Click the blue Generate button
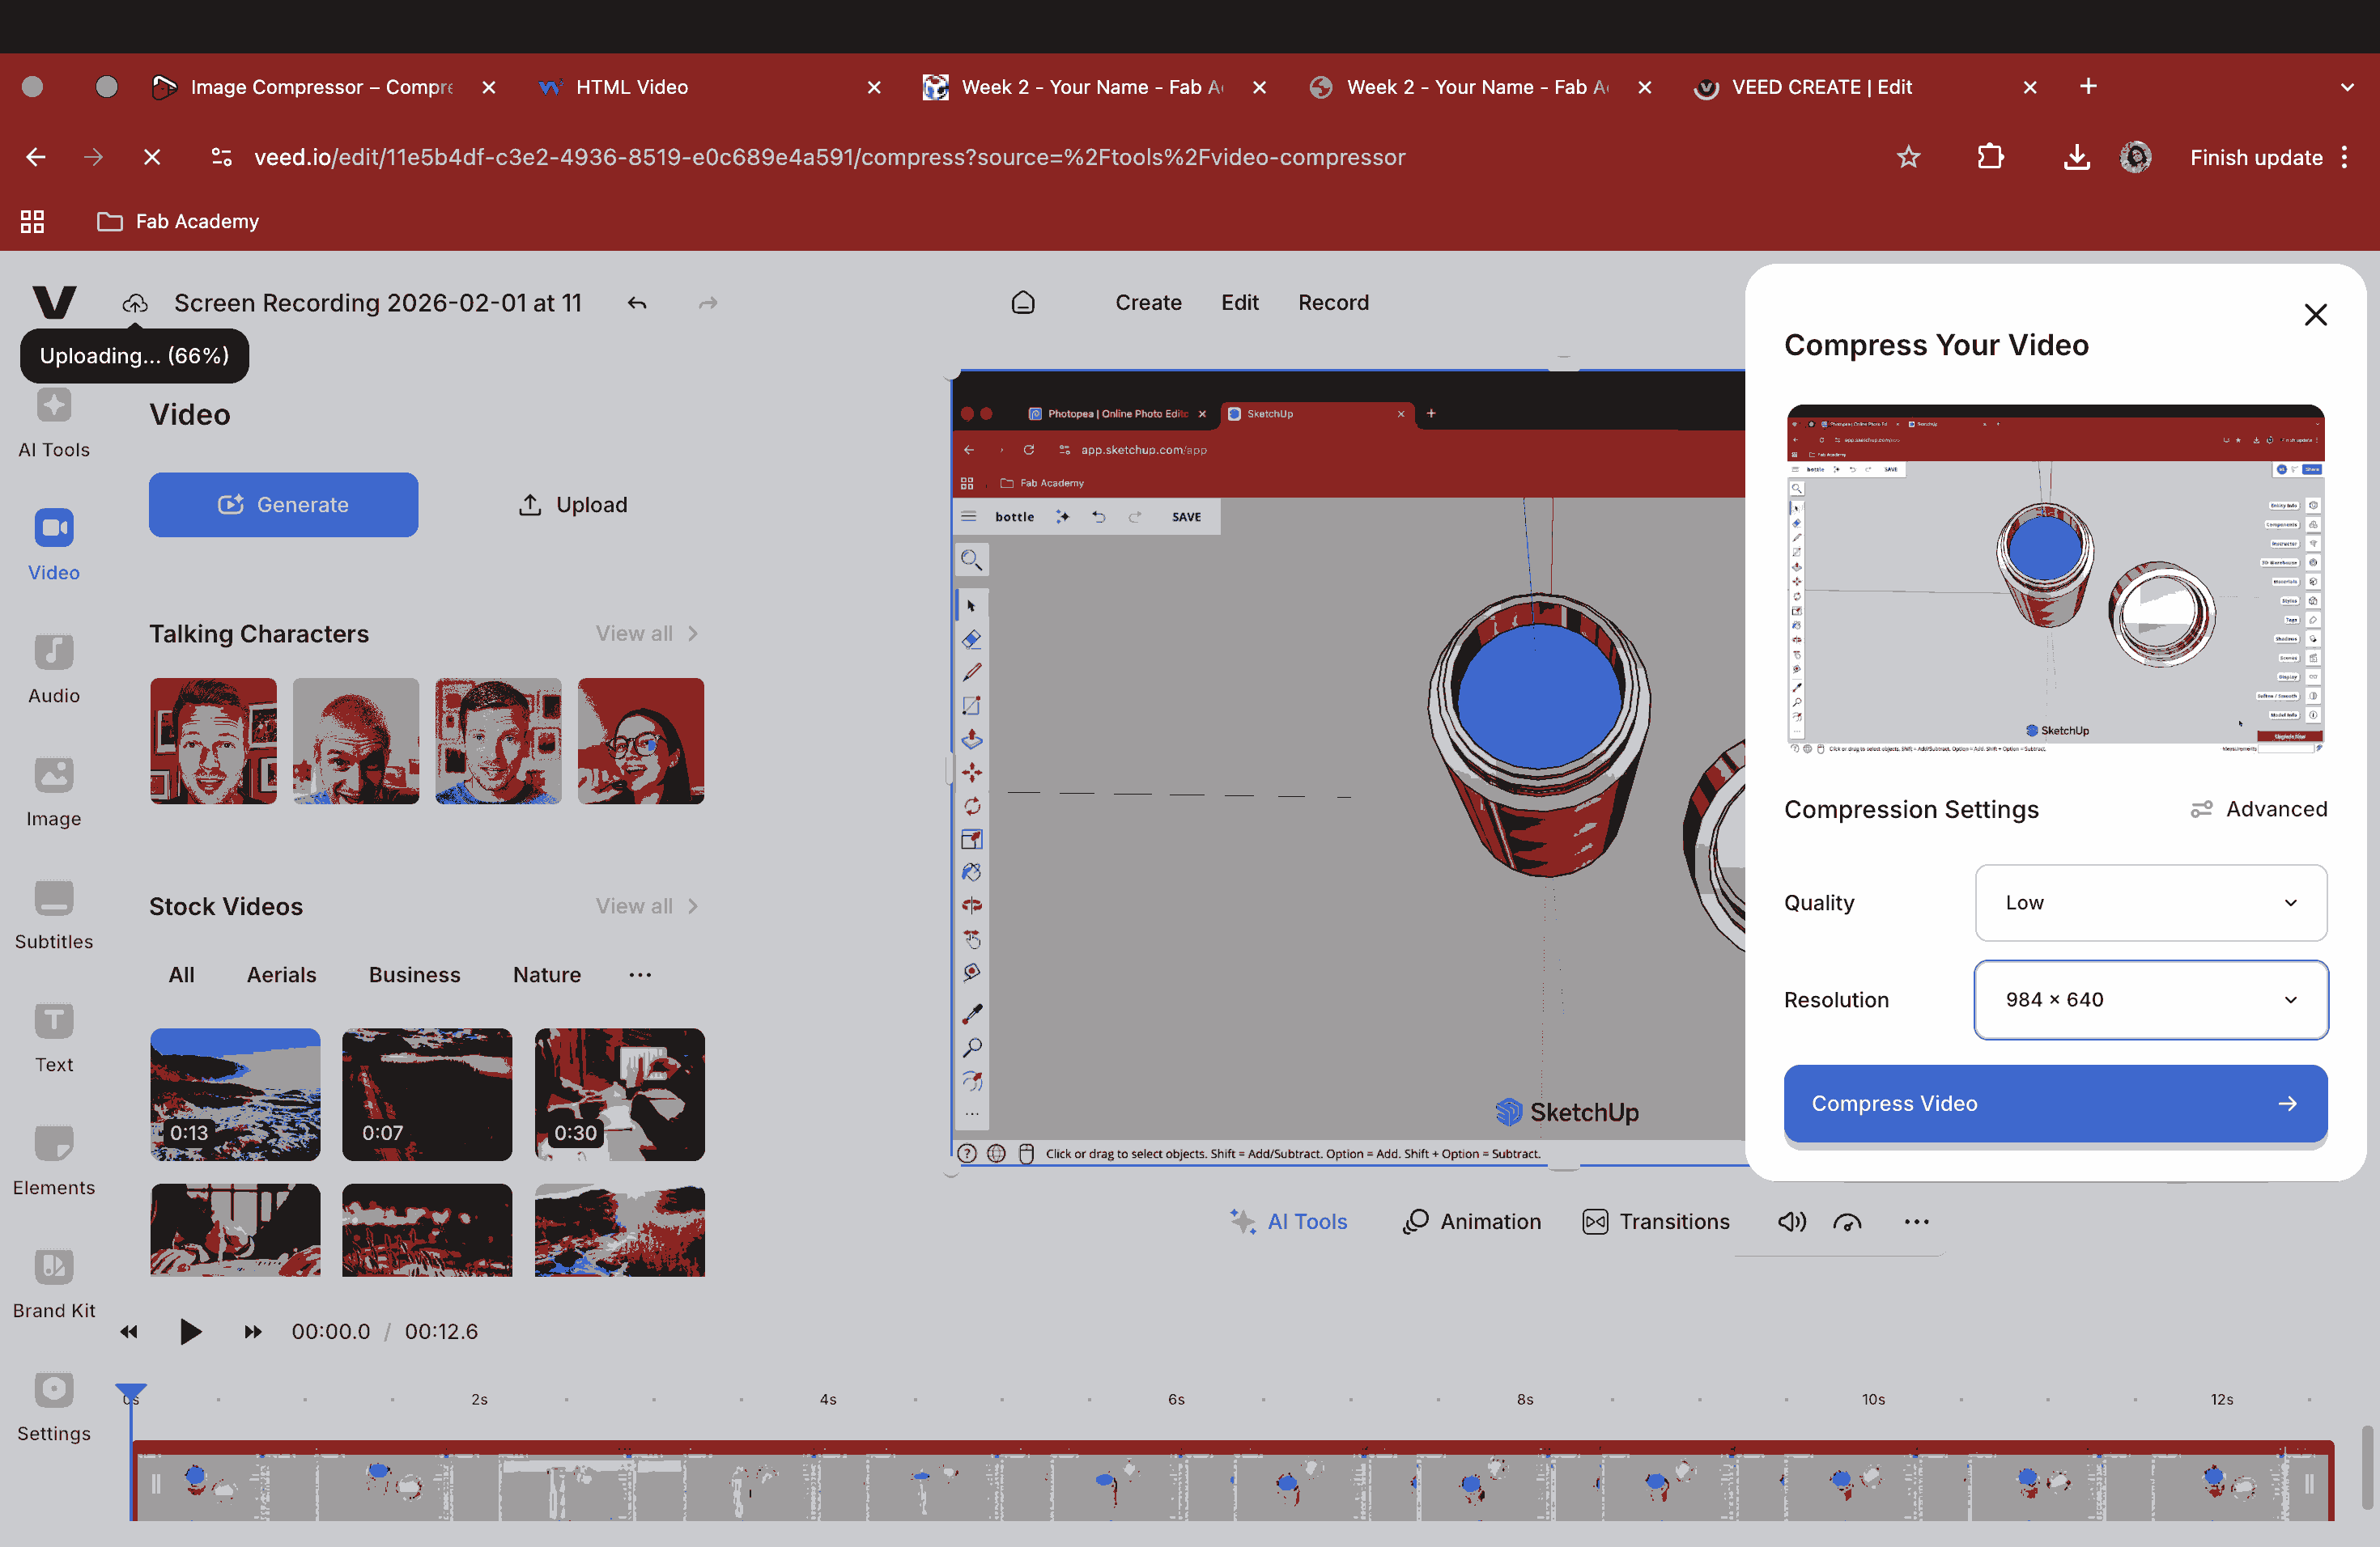 [x=283, y=505]
